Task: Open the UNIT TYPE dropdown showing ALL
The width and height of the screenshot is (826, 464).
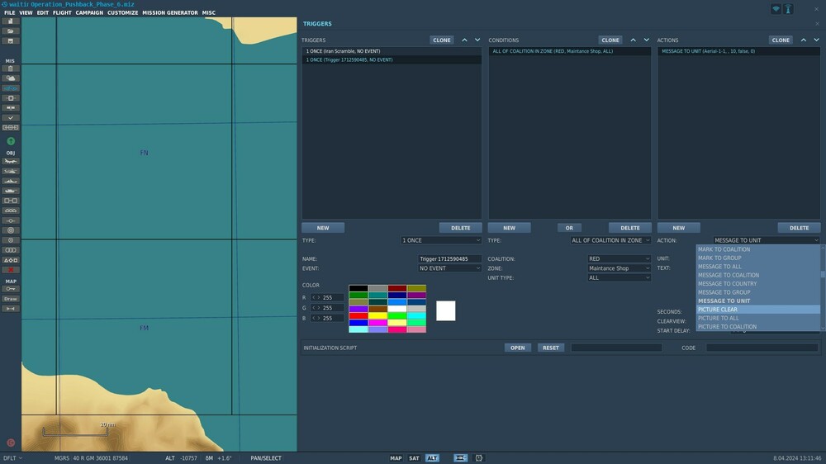Action: pos(619,277)
